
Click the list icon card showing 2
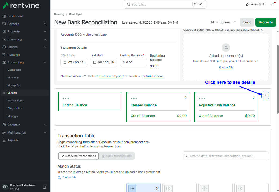pos(132,188)
